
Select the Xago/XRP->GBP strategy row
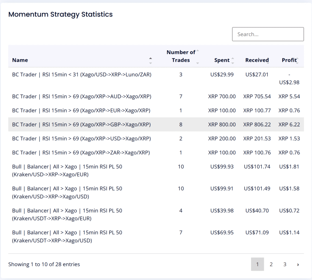(x=81, y=124)
